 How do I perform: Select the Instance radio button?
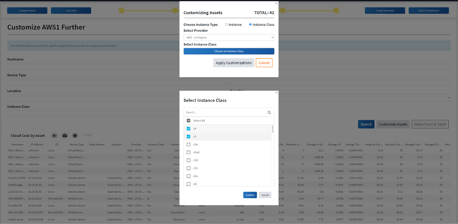[226, 24]
